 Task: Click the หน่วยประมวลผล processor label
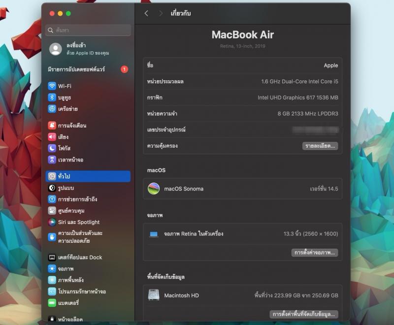click(165, 81)
